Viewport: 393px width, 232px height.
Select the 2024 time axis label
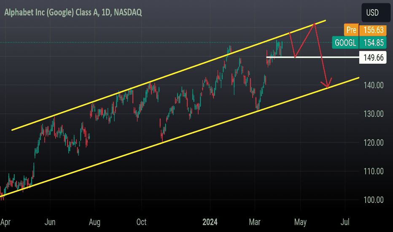[x=210, y=222]
